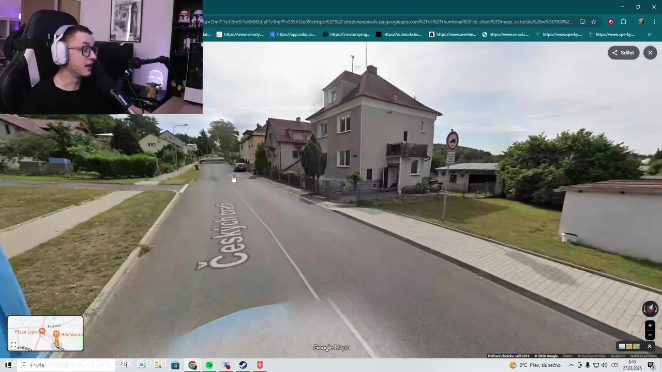Switch the CES keyboard language
The width and height of the screenshot is (662, 372).
point(615,365)
